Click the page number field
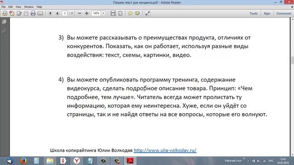Viewport: 294px width, 165px height. [x=64, y=13]
